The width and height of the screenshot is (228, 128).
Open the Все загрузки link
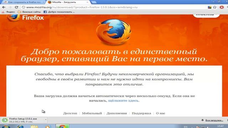point(214,120)
